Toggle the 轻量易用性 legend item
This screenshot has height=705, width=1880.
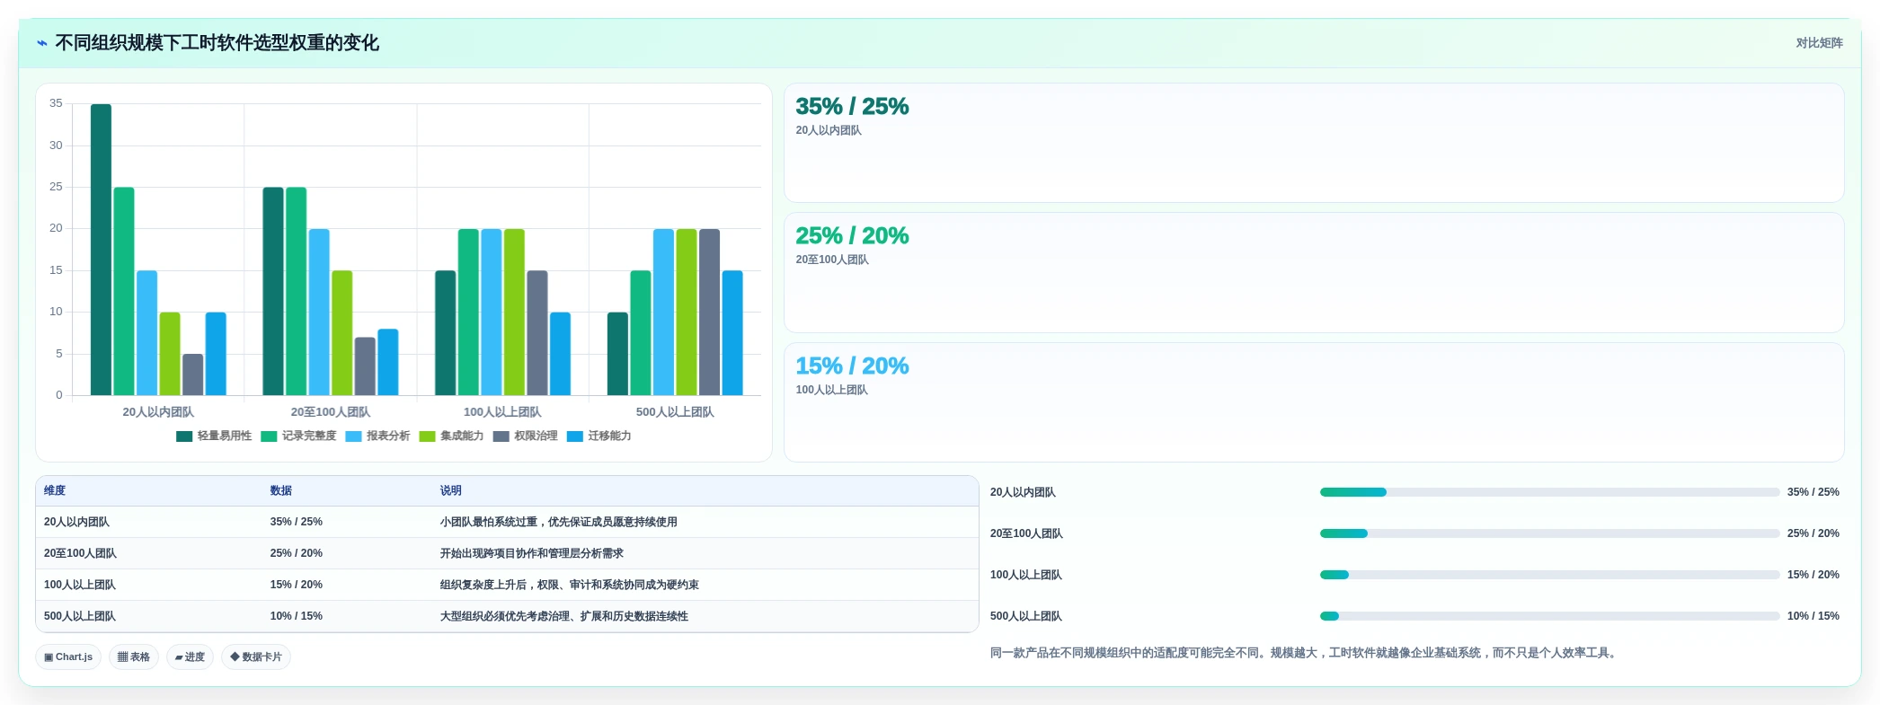point(214,436)
